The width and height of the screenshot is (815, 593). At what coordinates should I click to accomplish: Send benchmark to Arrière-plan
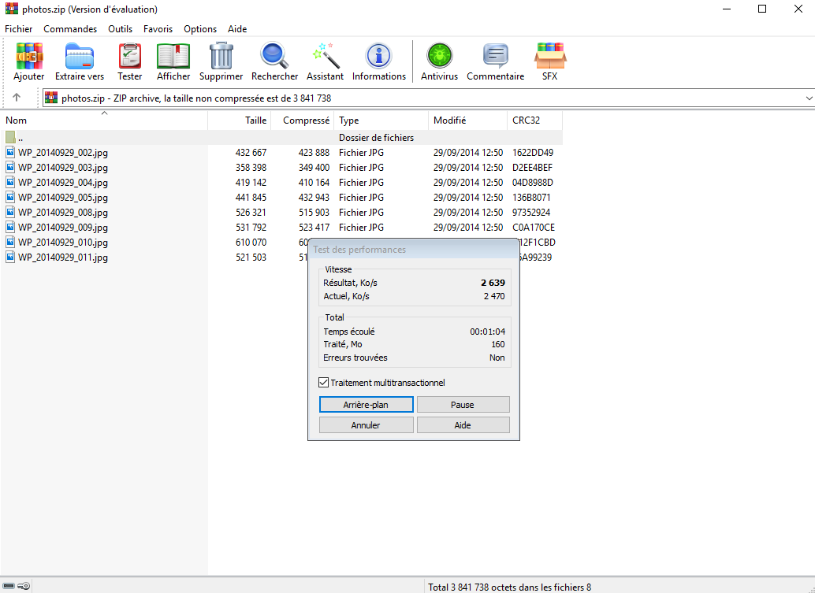(366, 405)
